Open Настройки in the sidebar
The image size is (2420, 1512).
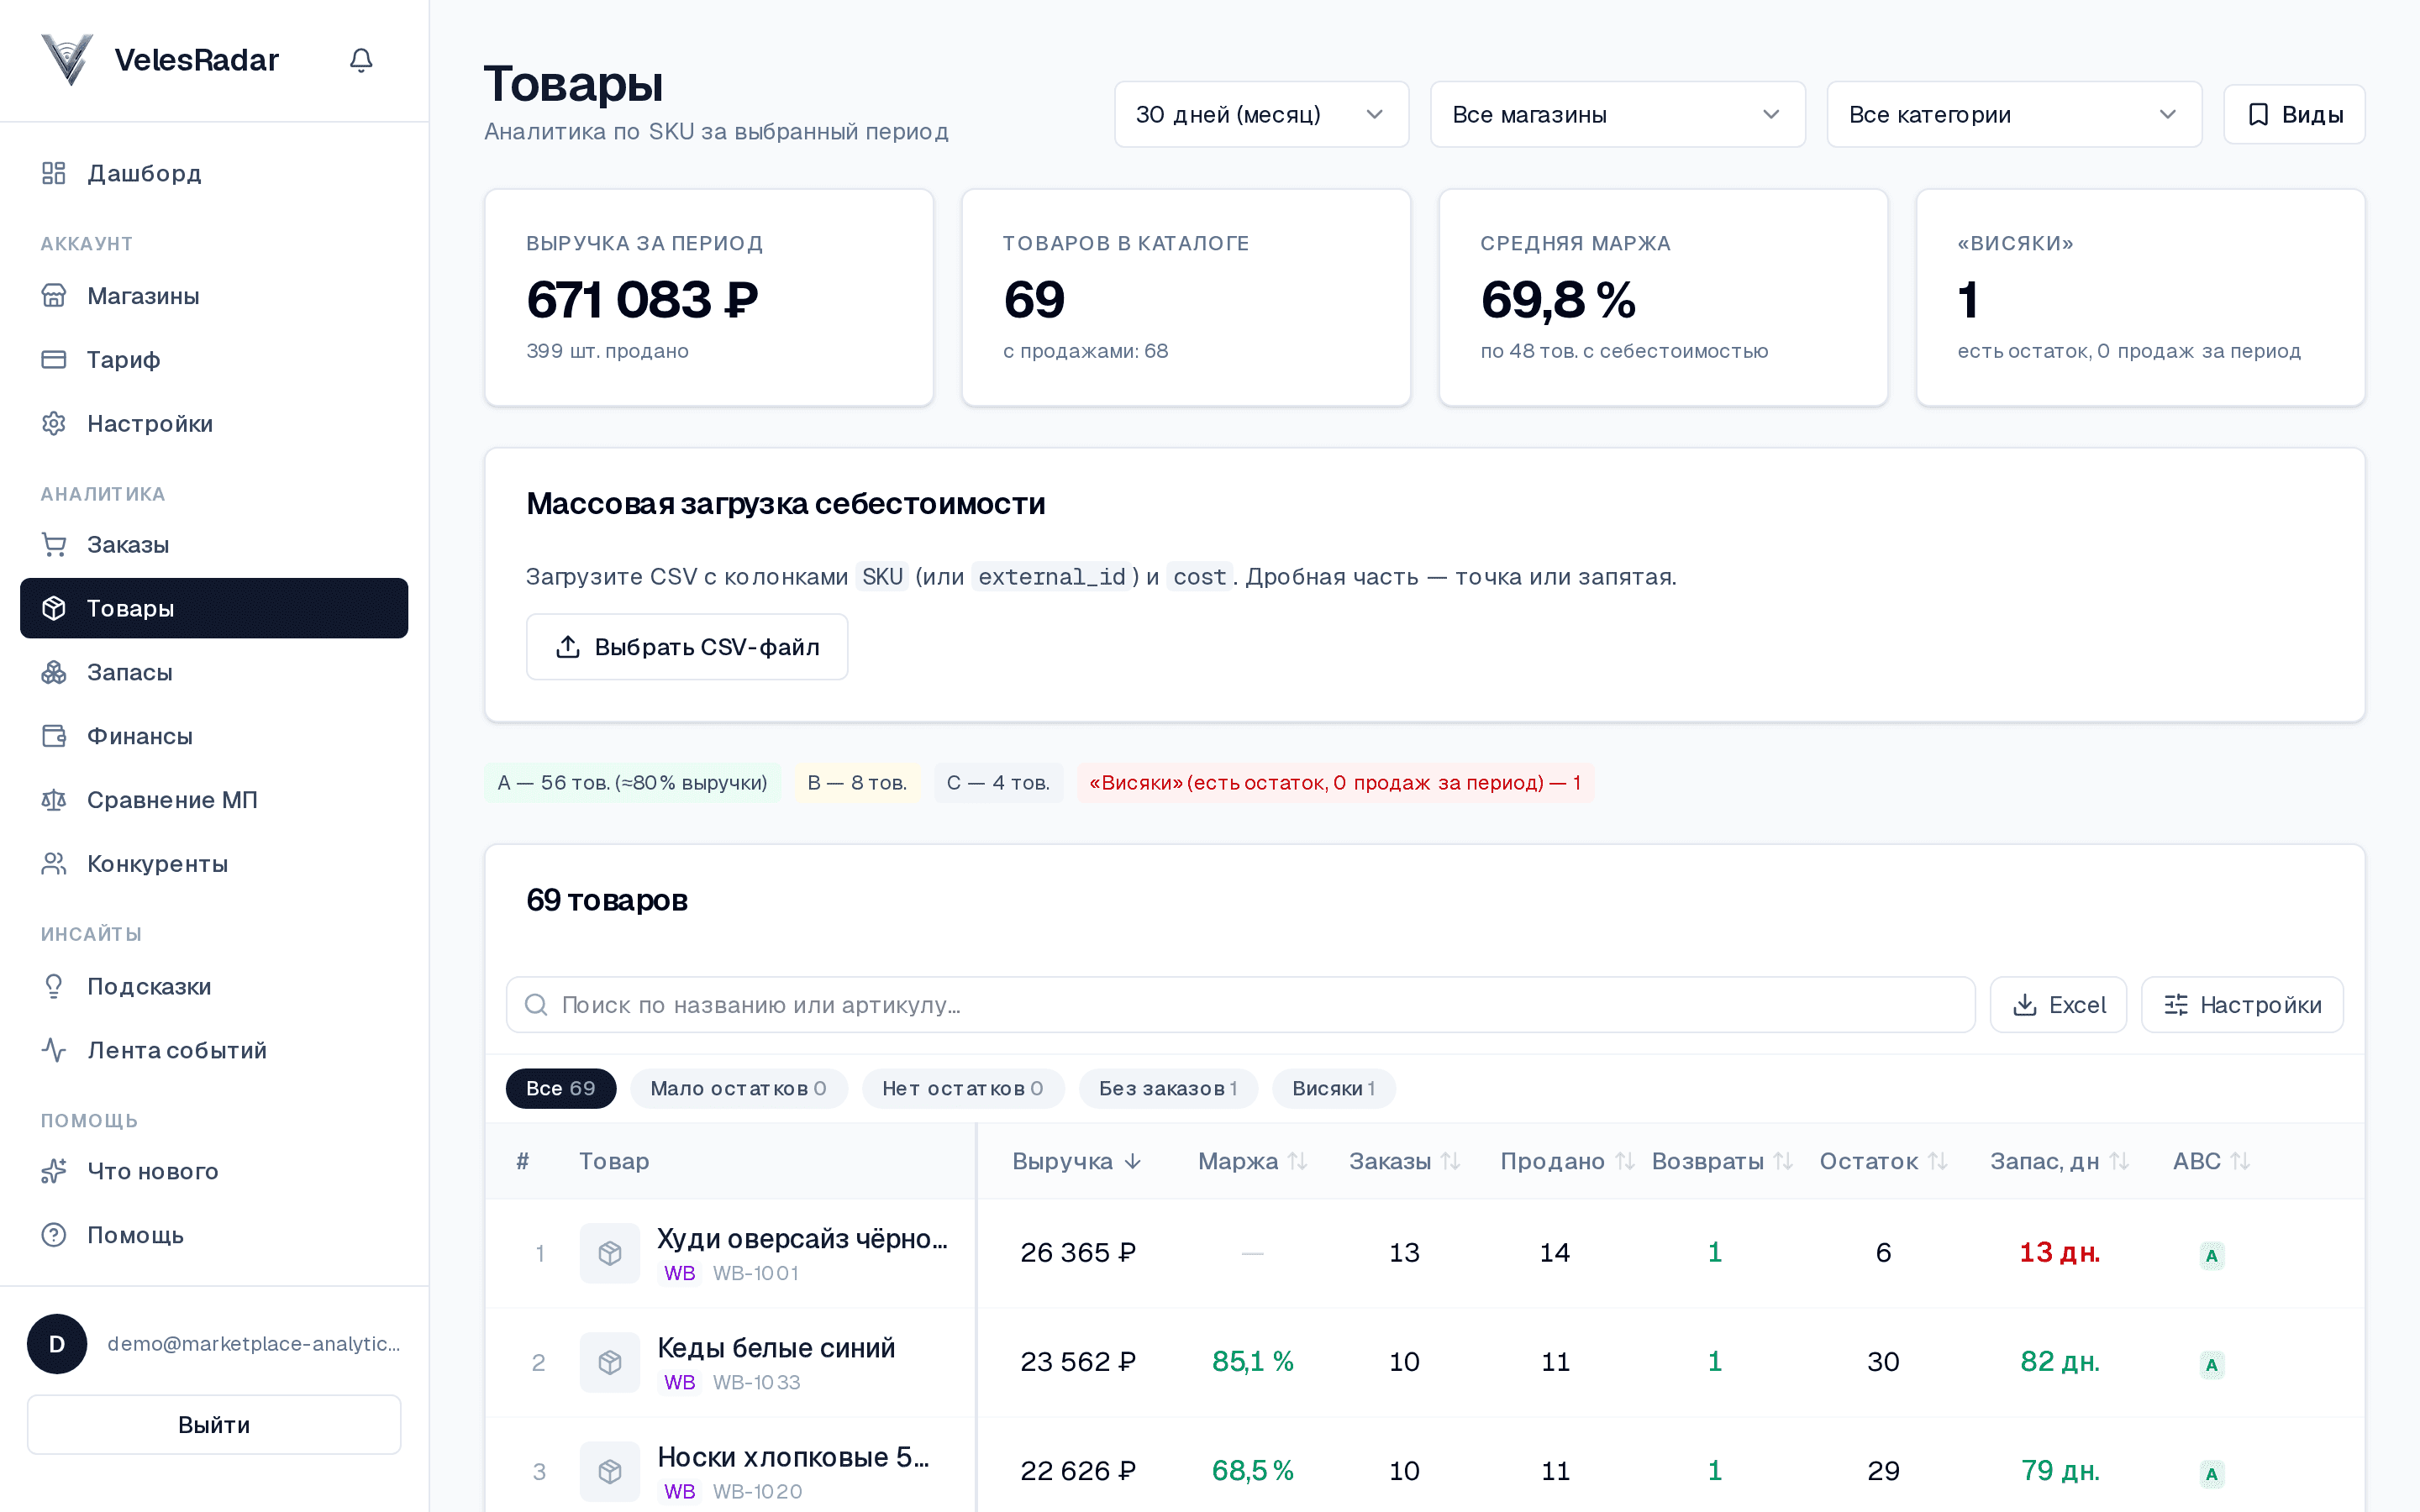click(214, 423)
